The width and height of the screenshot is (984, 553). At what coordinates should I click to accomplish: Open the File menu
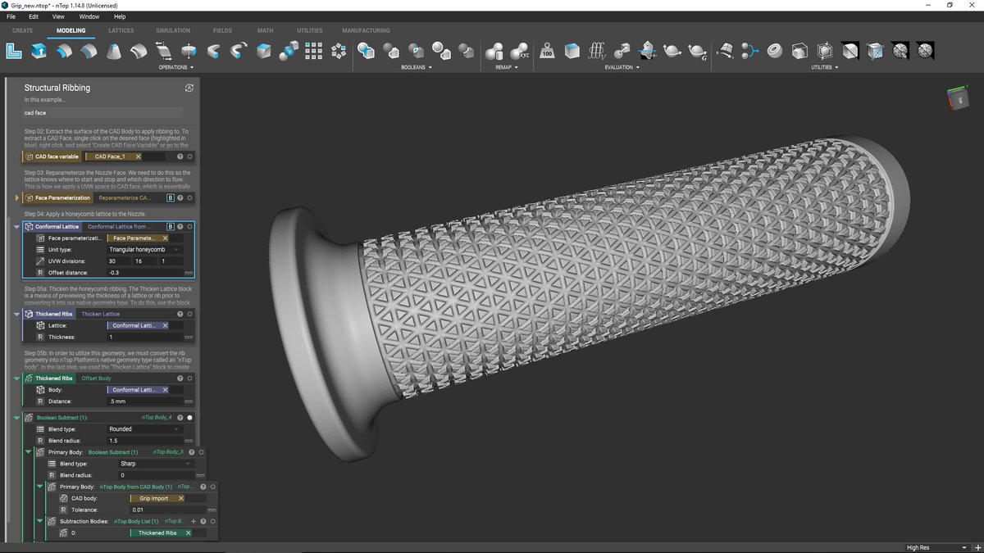click(x=11, y=16)
